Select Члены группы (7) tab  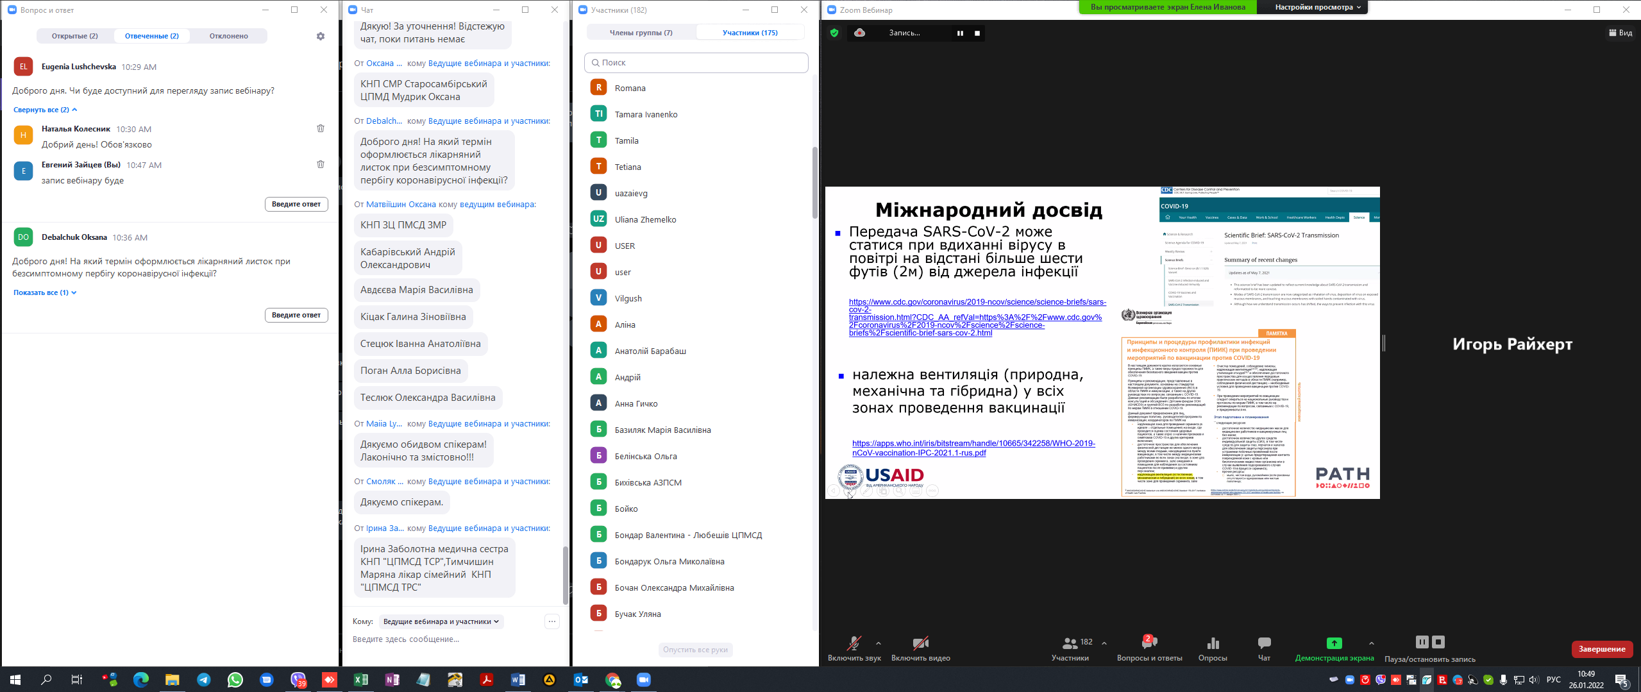click(641, 33)
